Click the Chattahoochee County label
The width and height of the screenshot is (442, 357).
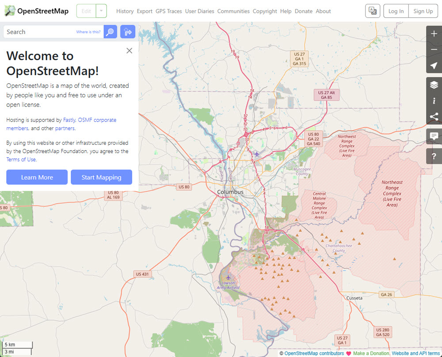coord(339,248)
